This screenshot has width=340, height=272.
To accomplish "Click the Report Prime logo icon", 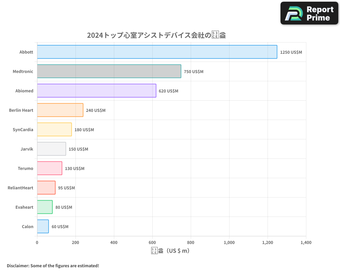I will (293, 13).
